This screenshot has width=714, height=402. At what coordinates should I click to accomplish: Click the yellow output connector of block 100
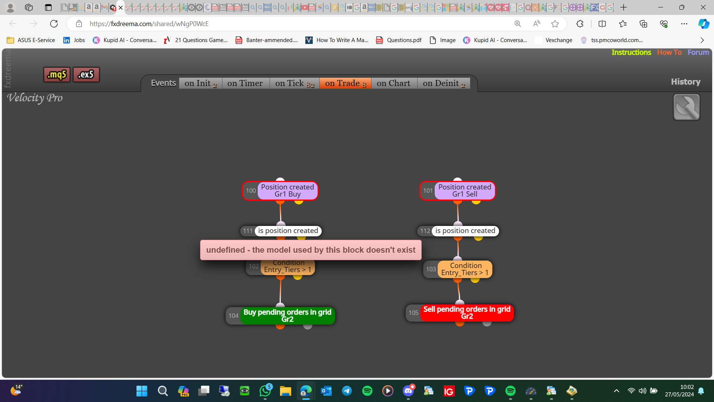click(x=299, y=202)
